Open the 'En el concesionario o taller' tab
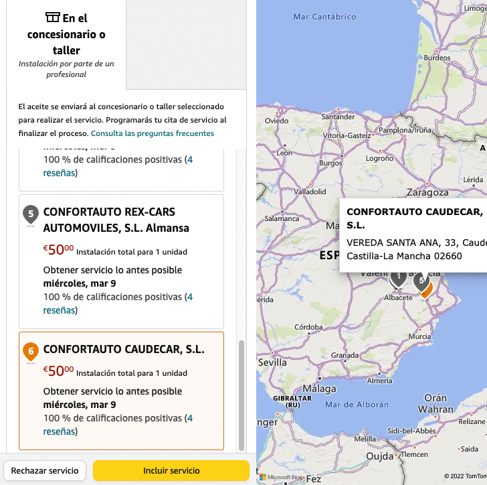The image size is (487, 485). (x=66, y=44)
